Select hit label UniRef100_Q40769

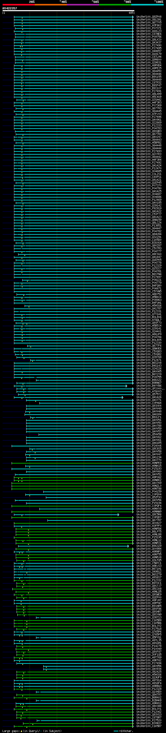tap(149, 483)
